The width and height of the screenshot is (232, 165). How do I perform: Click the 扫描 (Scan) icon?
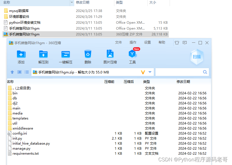(196, 57)
